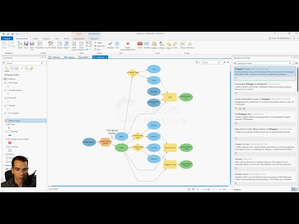Switch to the California map tab
The image size is (299, 224).
click(55, 57)
